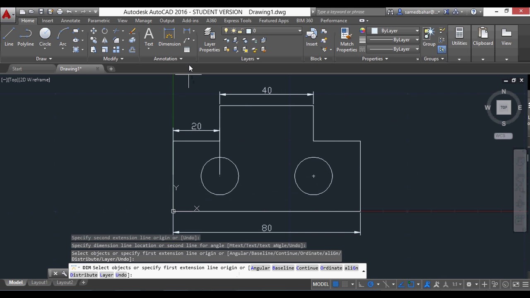The image size is (530, 298).
Task: Click the Dimension tool
Action: tap(169, 37)
